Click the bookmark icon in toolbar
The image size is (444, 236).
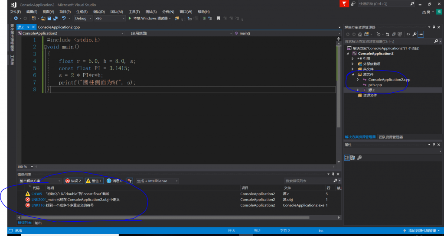(x=219, y=18)
